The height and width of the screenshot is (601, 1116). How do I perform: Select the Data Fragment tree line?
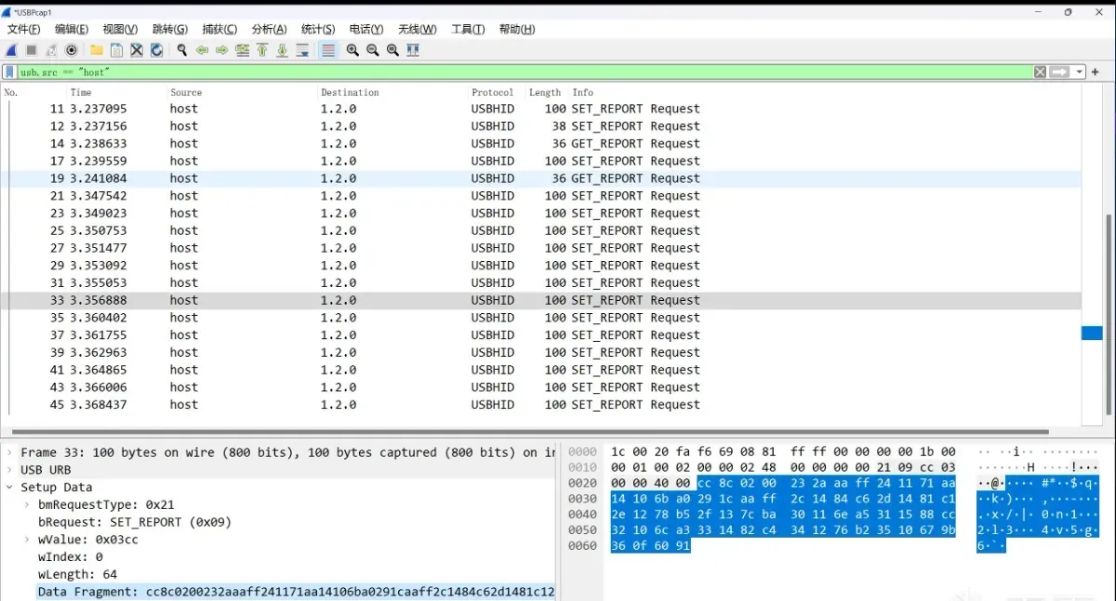pos(296,592)
